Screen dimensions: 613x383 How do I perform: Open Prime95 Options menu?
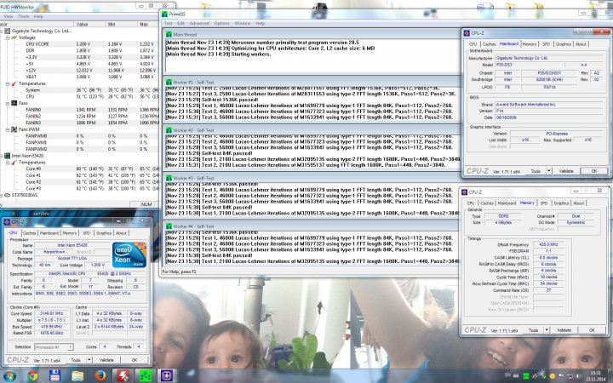coord(221,24)
